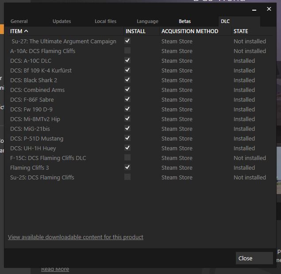
Task: Click 'Steam Store' in the Flaming Cliffs 3 row
Action: coord(177,167)
